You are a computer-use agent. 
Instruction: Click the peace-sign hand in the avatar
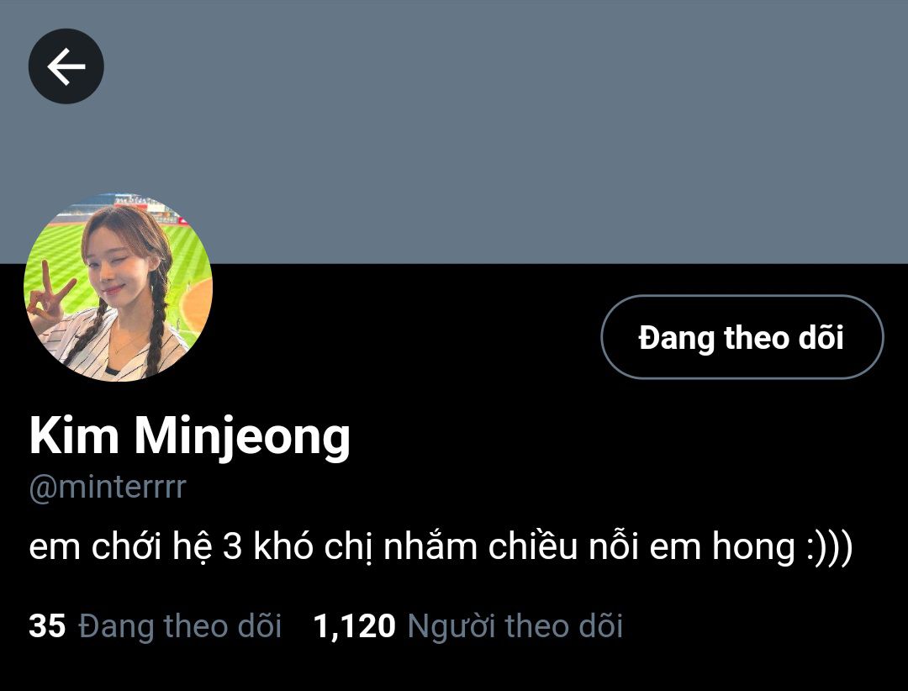[x=50, y=293]
